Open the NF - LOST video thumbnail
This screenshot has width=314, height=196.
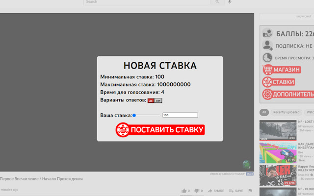point(278,130)
